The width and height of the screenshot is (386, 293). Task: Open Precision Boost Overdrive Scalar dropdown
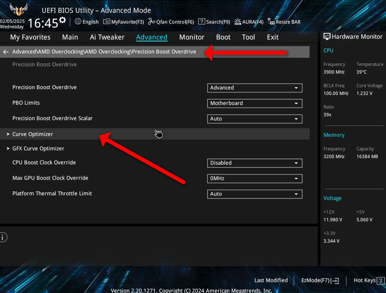[255, 119]
